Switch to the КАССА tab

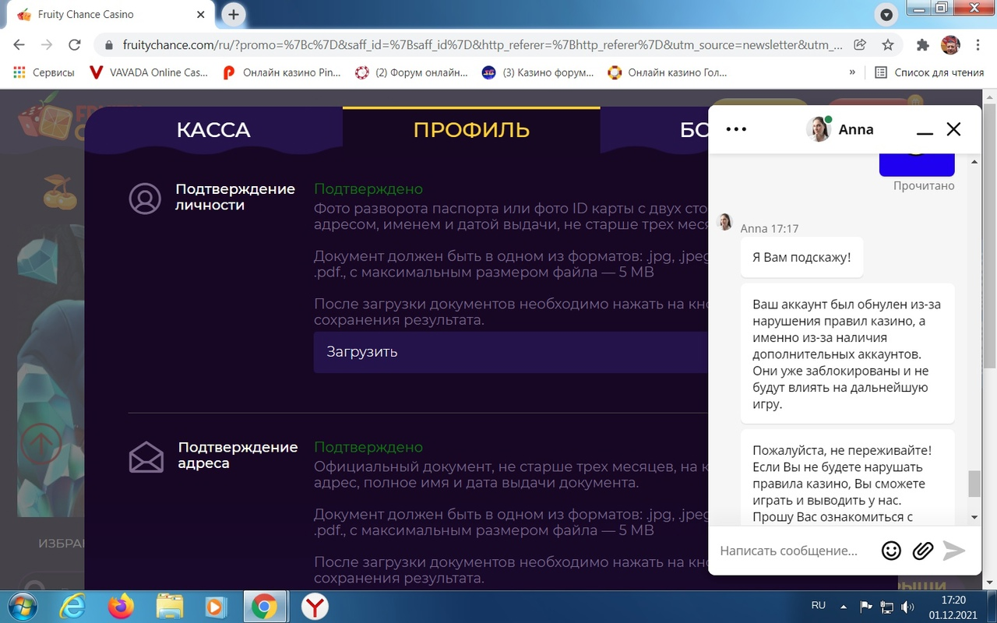click(213, 130)
